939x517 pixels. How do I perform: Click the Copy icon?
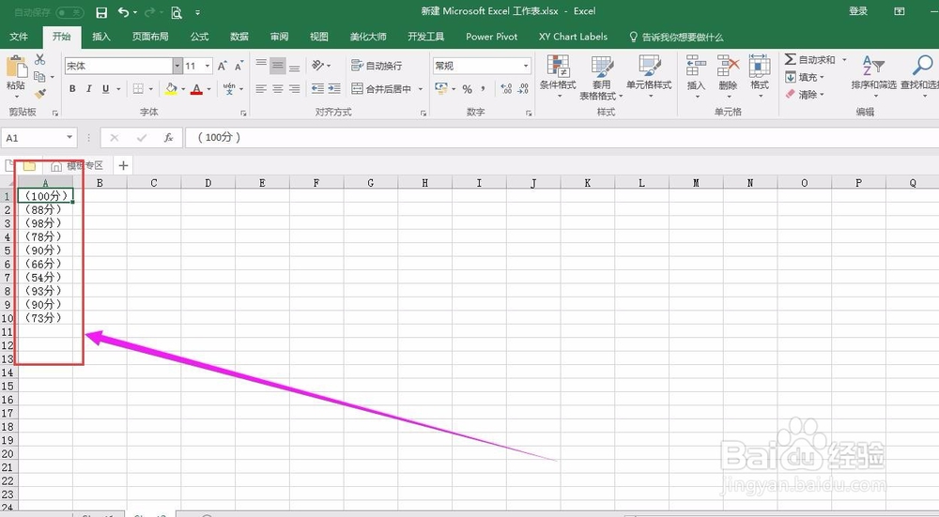click(x=40, y=77)
